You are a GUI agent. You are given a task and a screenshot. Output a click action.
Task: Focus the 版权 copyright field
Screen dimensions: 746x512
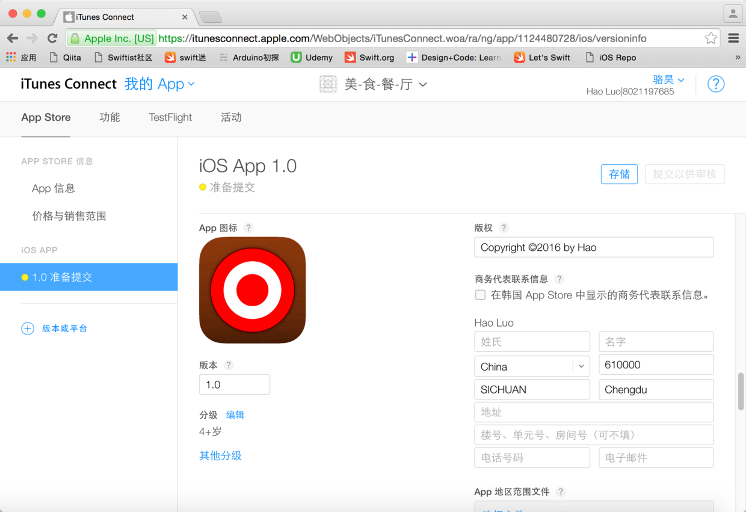pos(594,247)
